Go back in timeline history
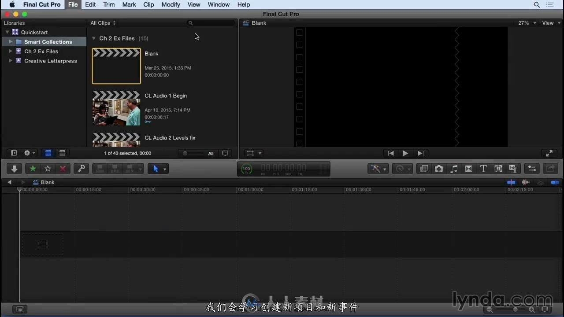 pos(9,182)
